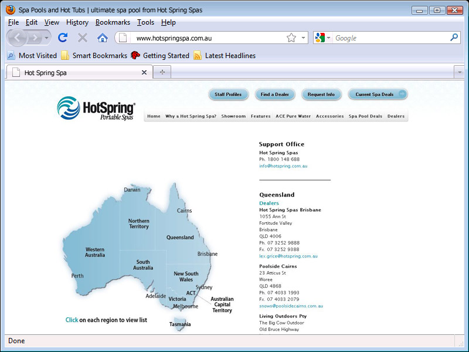Bookmark this page with the star icon

pyautogui.click(x=291, y=38)
